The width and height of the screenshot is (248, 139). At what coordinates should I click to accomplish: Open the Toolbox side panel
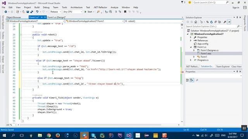(3, 35)
